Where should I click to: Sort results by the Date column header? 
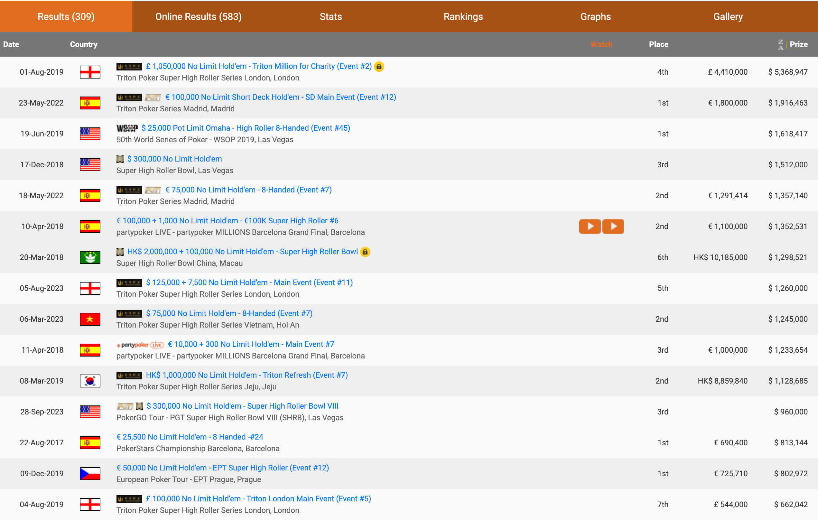11,44
